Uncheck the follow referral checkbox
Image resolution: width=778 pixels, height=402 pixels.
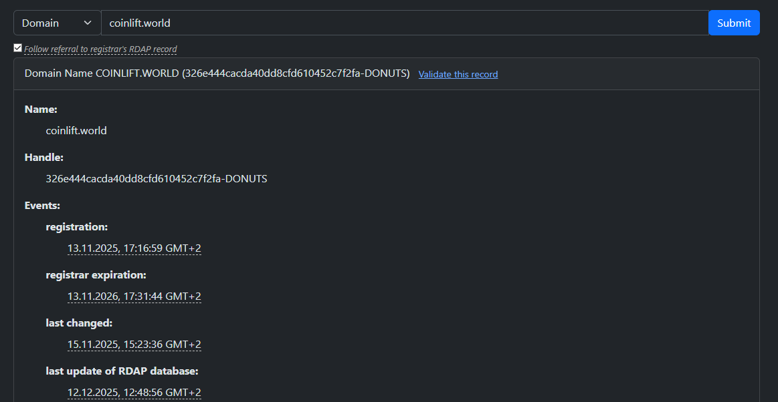point(18,48)
